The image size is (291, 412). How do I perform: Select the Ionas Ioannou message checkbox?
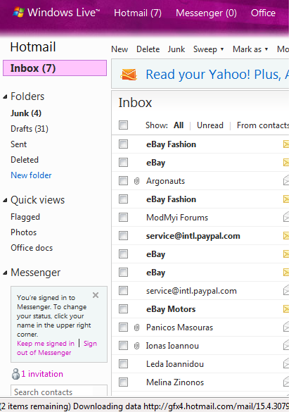point(123,346)
